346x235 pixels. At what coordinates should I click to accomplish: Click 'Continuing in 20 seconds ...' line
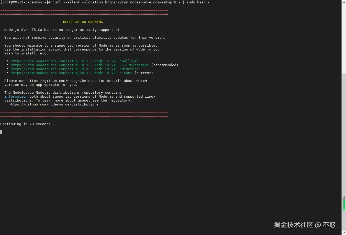pos(30,124)
